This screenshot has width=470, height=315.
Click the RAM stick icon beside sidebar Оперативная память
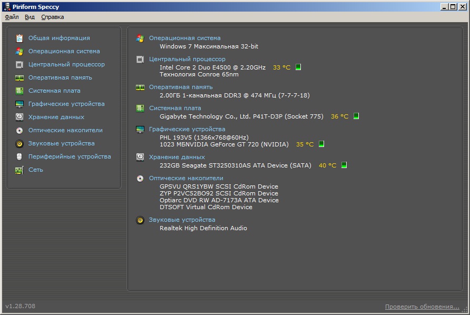(x=19, y=77)
